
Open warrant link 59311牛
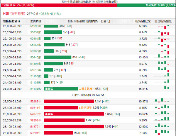36,108
